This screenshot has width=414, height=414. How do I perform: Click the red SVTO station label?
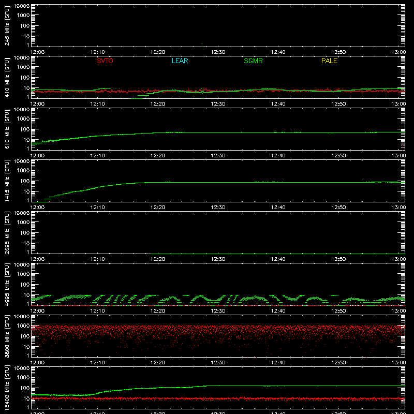(105, 61)
